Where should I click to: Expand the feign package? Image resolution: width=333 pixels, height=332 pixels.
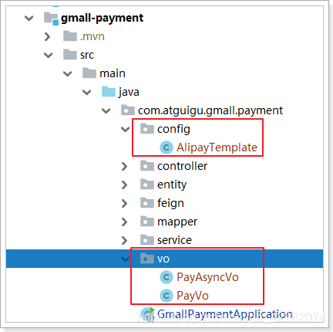[x=125, y=204]
